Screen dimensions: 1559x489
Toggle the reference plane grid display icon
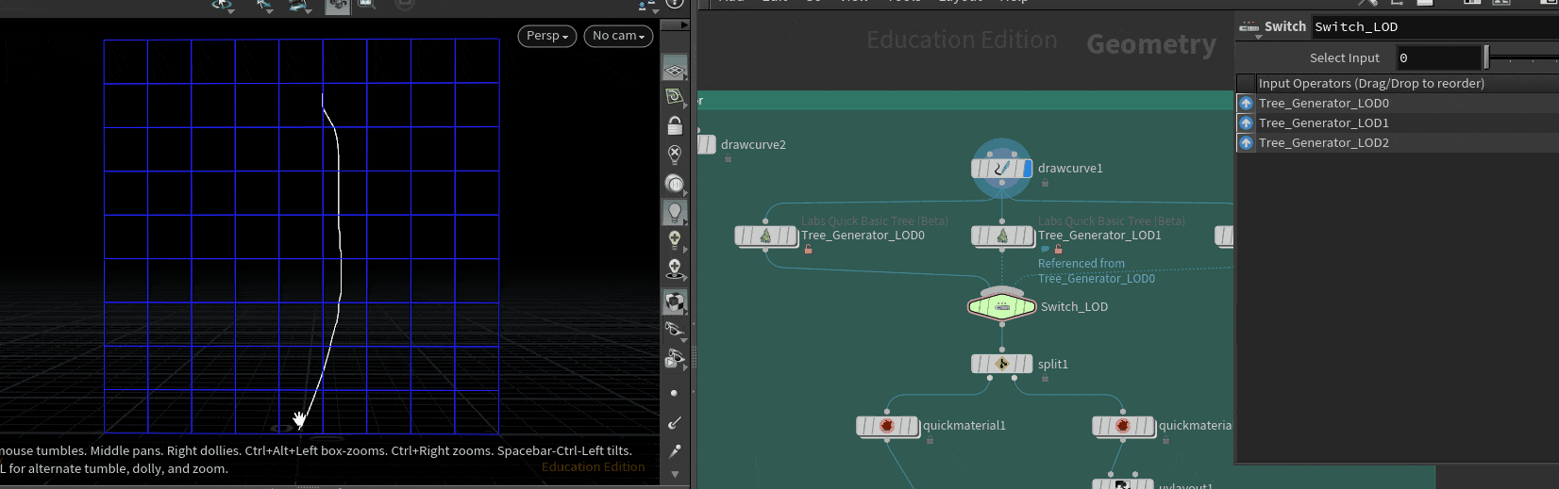tap(675, 69)
